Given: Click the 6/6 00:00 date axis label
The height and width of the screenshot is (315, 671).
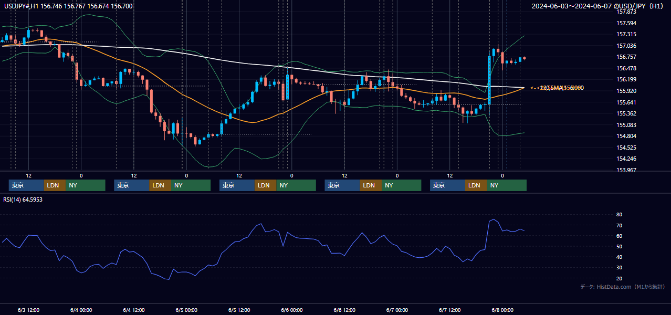Looking at the screenshot, I should pos(291,310).
